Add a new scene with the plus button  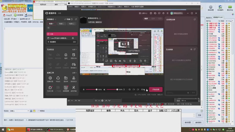pos(48,28)
